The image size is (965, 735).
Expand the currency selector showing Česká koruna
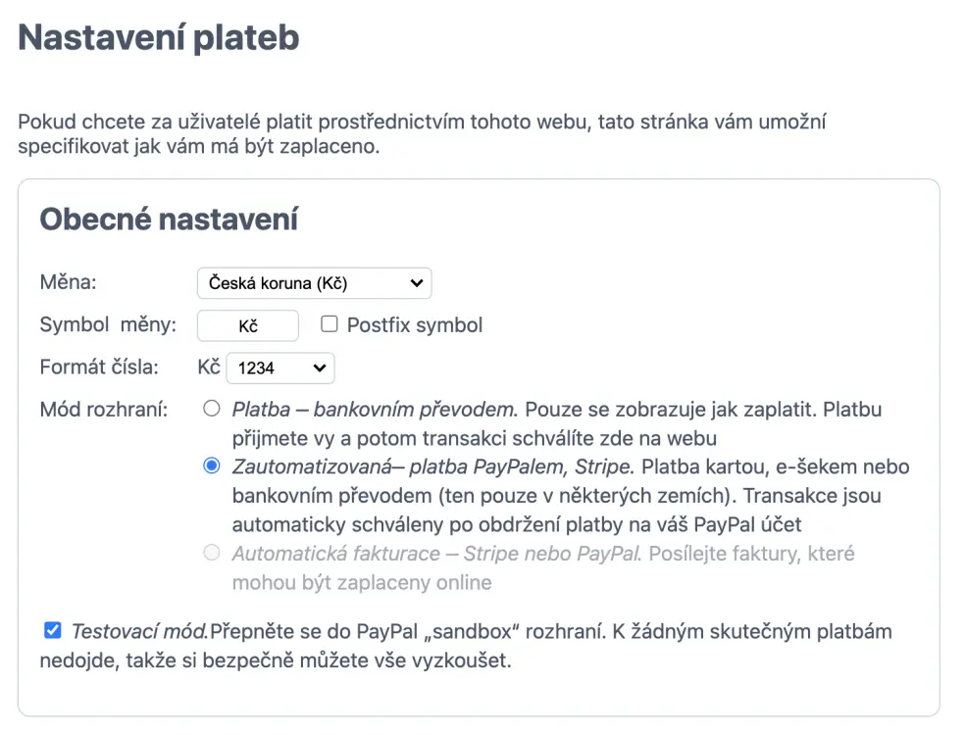(x=312, y=282)
